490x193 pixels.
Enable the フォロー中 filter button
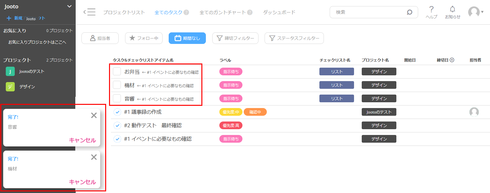click(143, 38)
